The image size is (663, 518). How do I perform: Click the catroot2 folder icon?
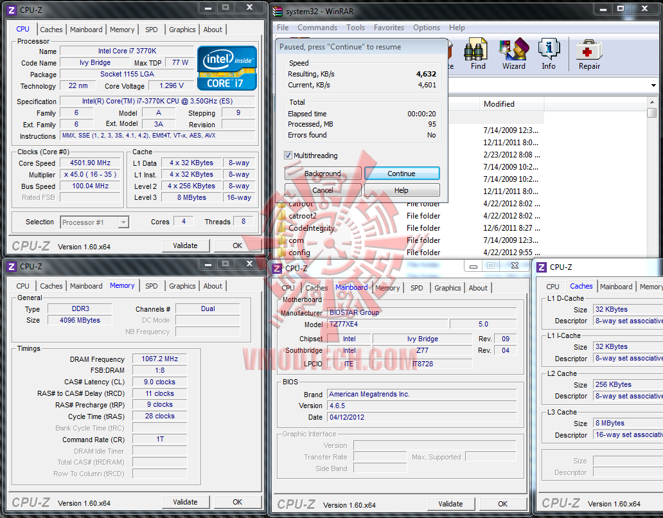click(281, 216)
